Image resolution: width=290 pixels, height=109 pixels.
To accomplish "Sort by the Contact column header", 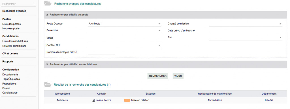I will pos(102,94).
